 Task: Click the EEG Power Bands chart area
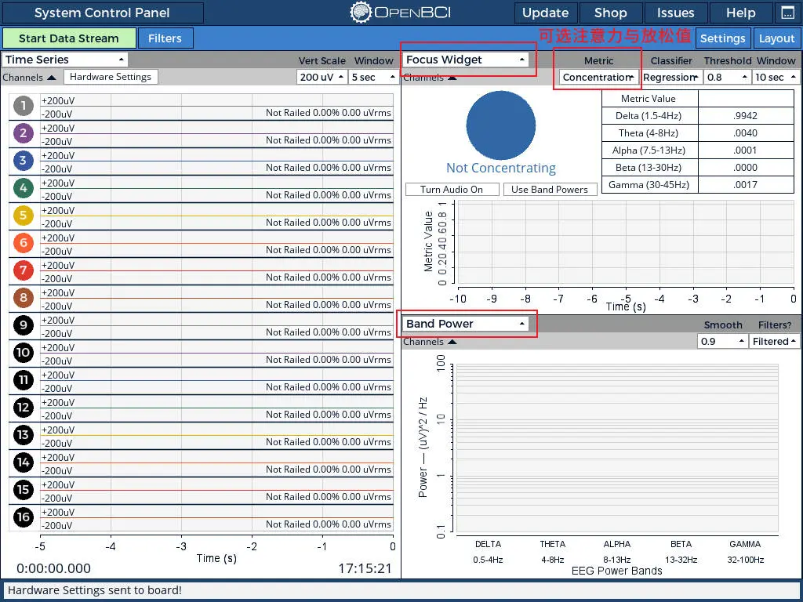(616, 448)
